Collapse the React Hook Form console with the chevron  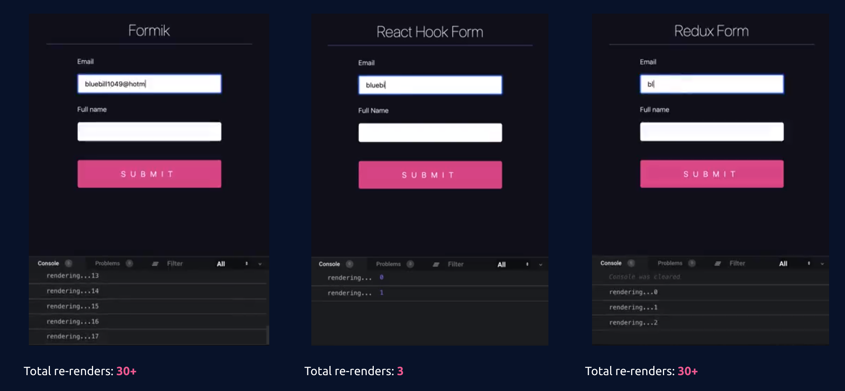(x=541, y=265)
